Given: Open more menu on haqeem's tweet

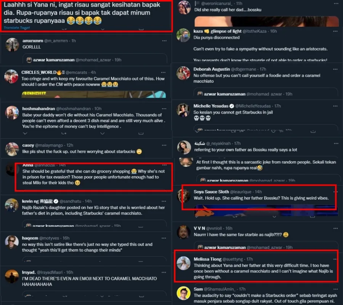Looking at the screenshot, I should pyautogui.click(x=164, y=238).
